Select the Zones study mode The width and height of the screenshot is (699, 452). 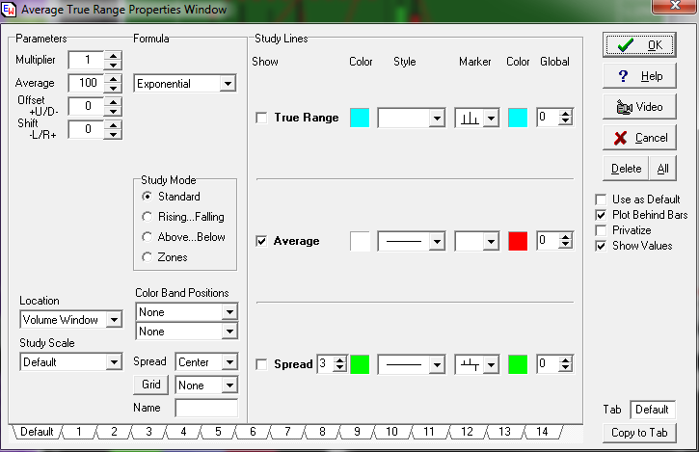click(147, 257)
